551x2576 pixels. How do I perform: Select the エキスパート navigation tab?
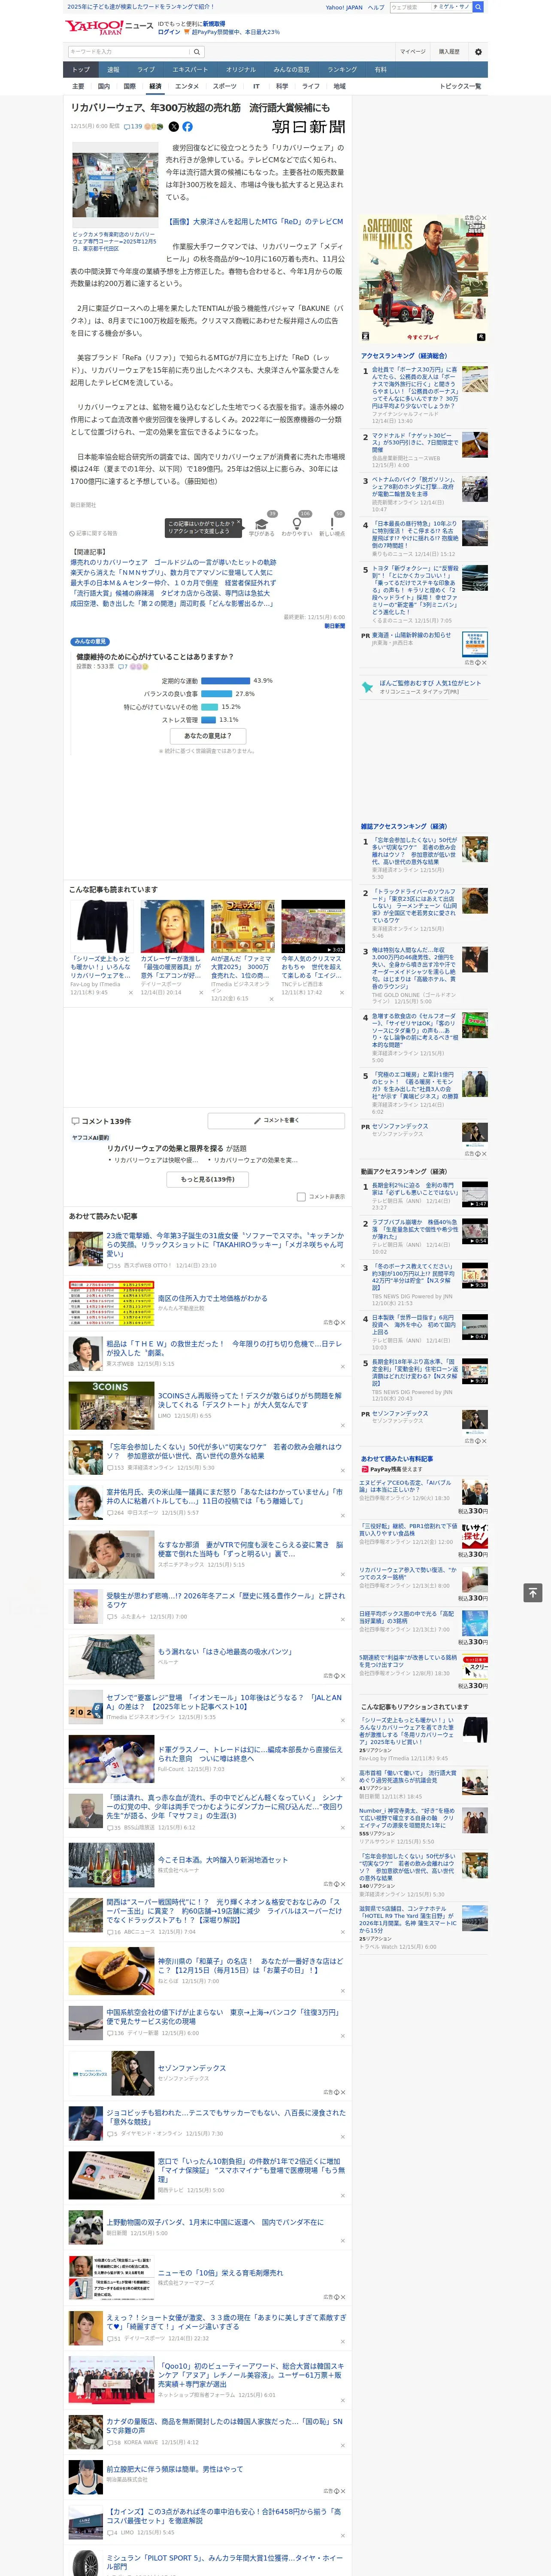pyautogui.click(x=190, y=70)
